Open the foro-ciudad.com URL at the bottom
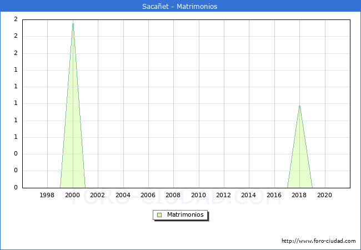 tap(319, 241)
